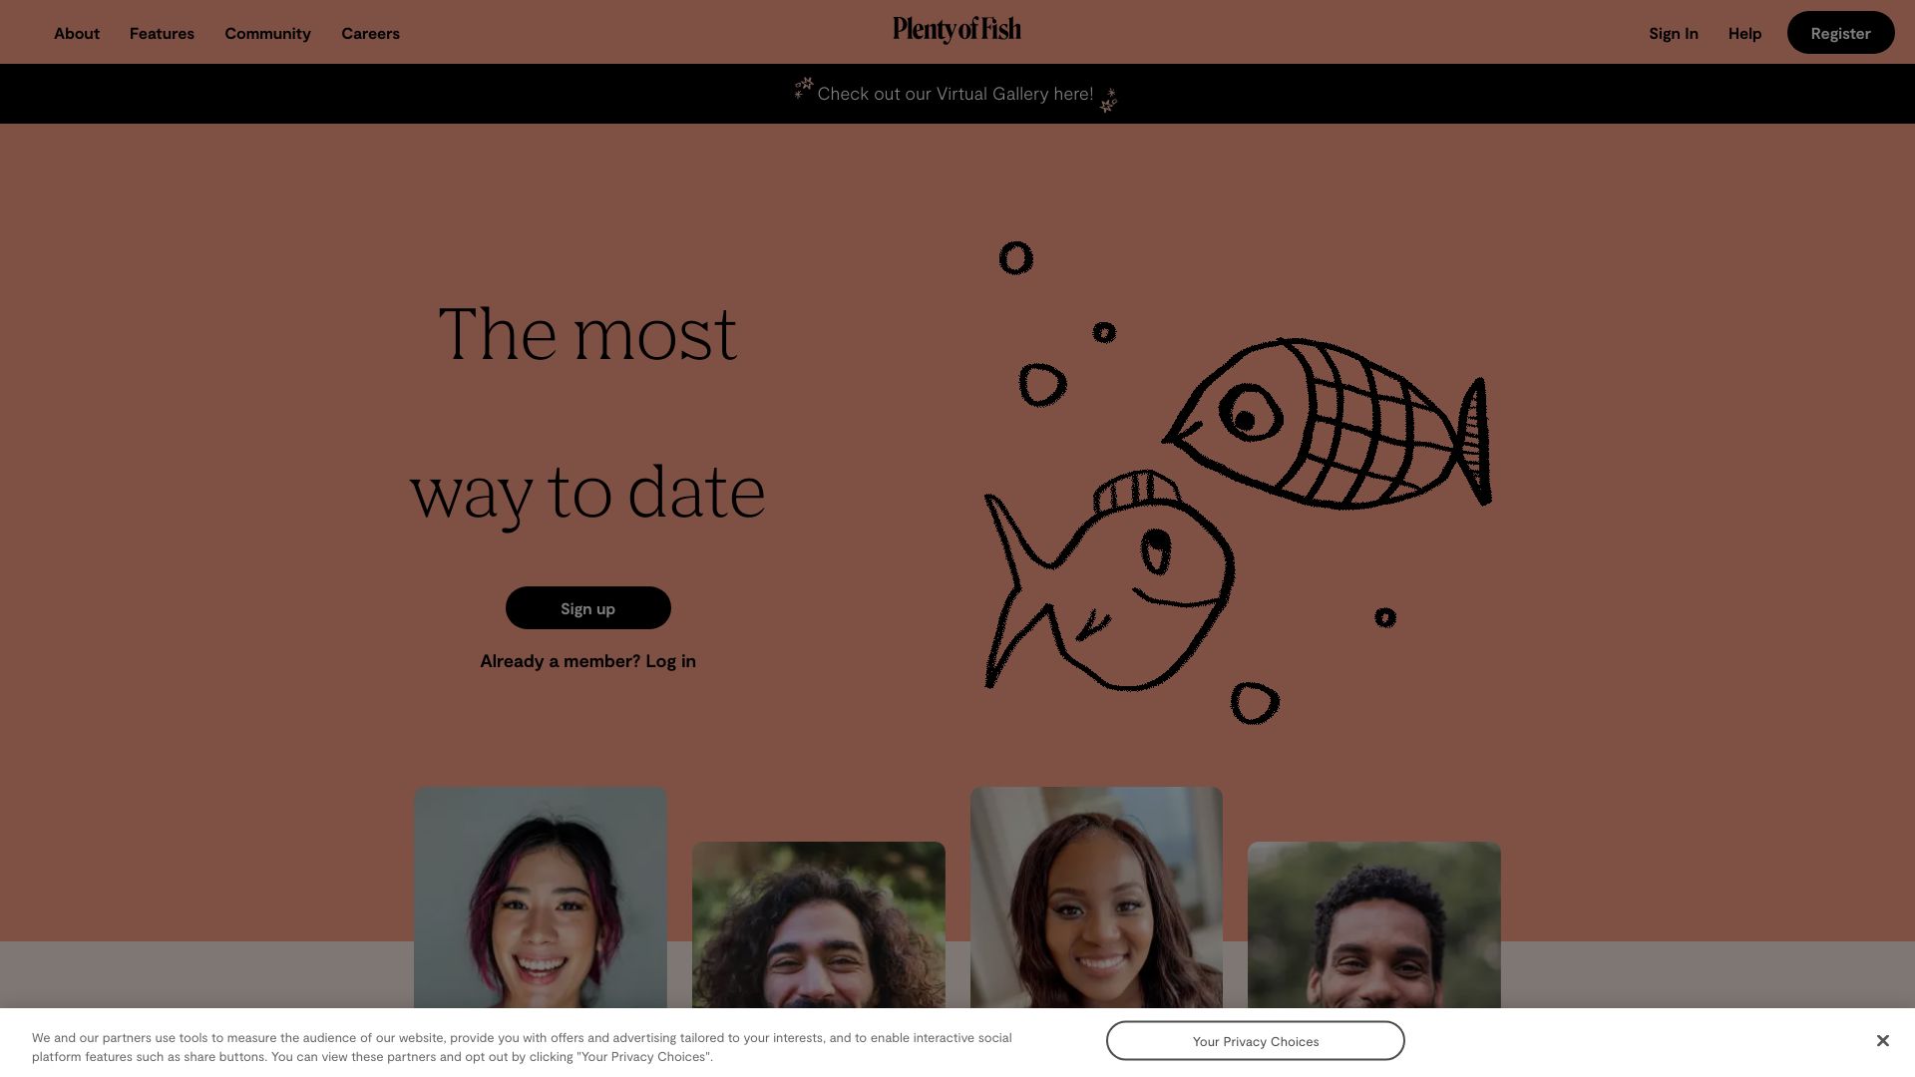Open the Community menu
The height and width of the screenshot is (1077, 1915).
pos(267,33)
